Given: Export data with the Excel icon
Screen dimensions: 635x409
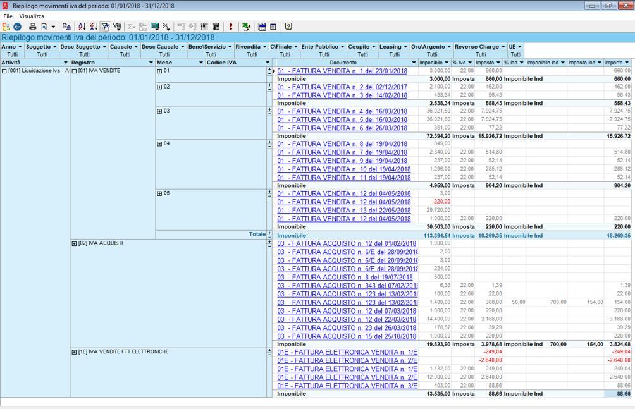Looking at the screenshot, I should (x=246, y=27).
